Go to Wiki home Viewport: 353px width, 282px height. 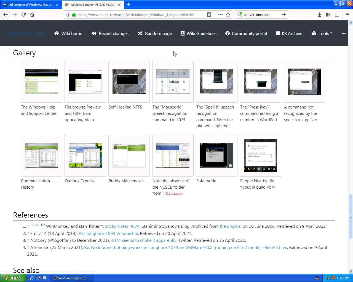coord(68,33)
